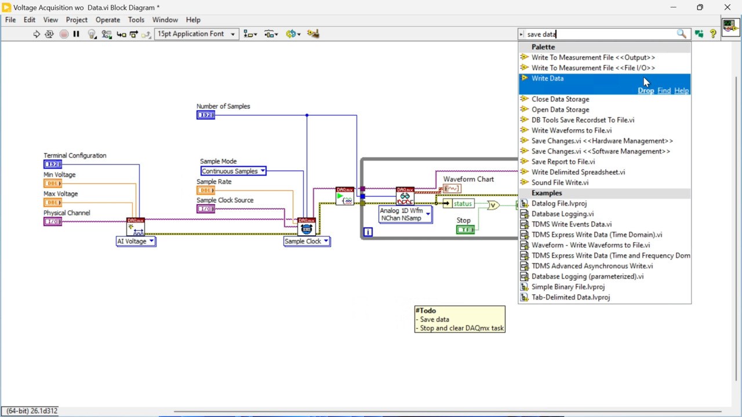Open Tab-Delimited Data.lvproj example
This screenshot has width=742, height=417.
[605, 297]
